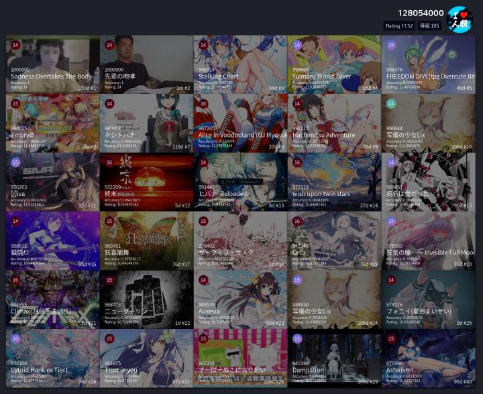Open the Orca score card

(334, 241)
